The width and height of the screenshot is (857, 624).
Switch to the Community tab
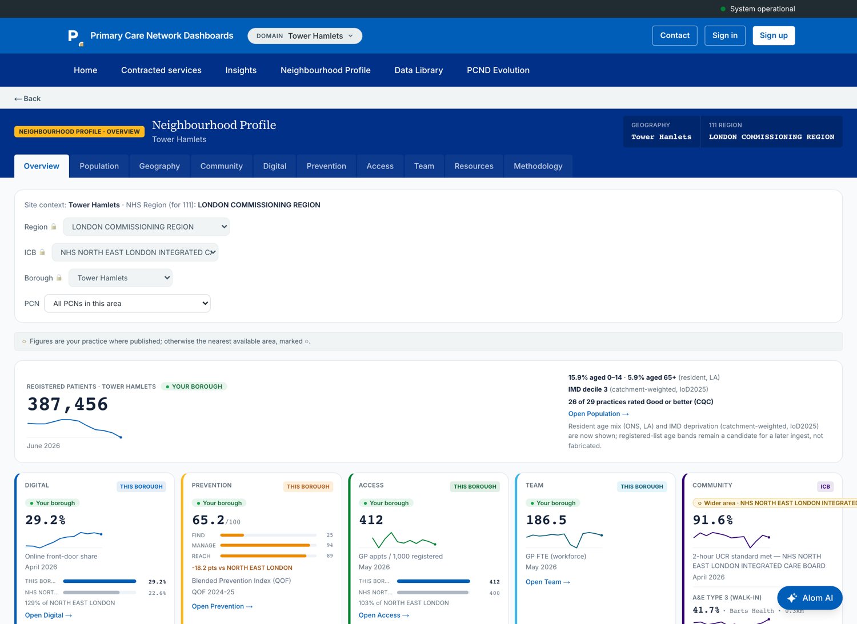pos(222,166)
